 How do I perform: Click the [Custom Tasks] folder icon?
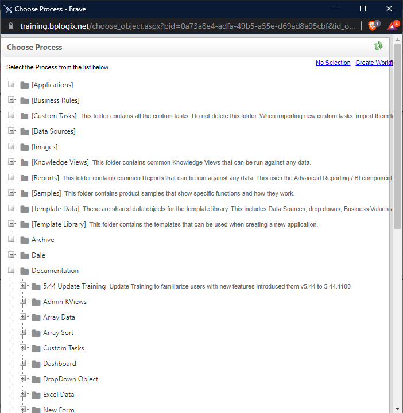tap(25, 116)
